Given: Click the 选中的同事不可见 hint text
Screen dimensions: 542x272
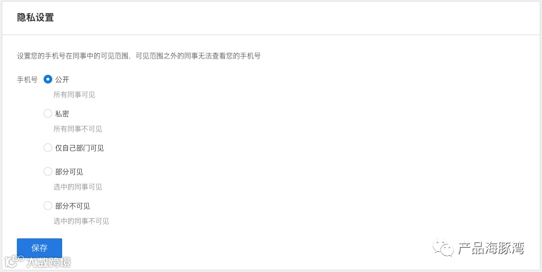Looking at the screenshot, I should (x=81, y=222).
